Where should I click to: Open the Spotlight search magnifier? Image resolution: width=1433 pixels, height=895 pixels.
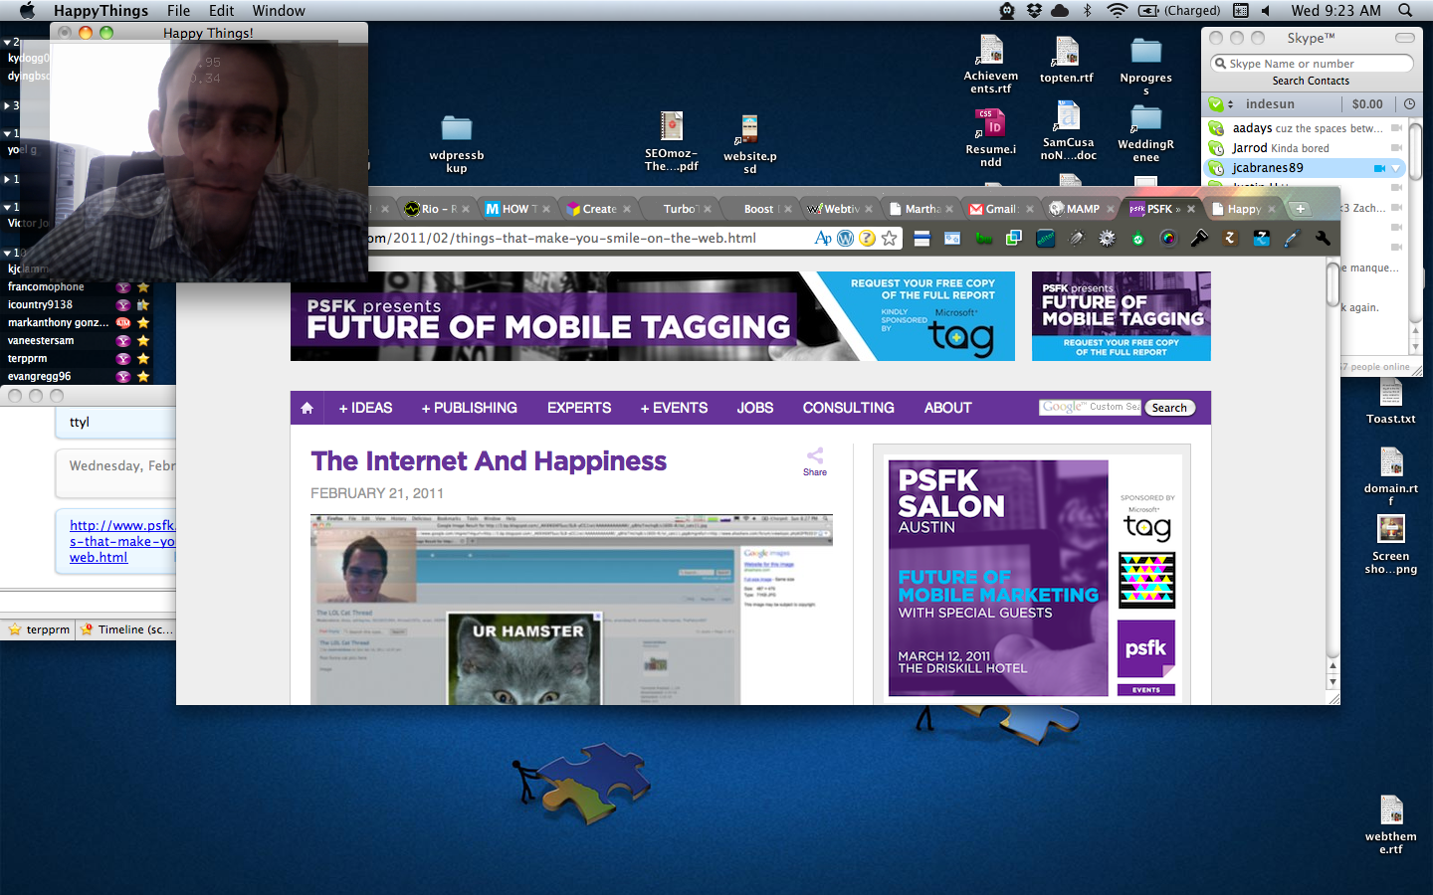pos(1405,11)
